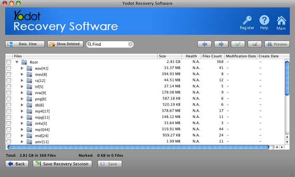Click the right blue arrow toolbar button

pyautogui.click(x=221, y=44)
